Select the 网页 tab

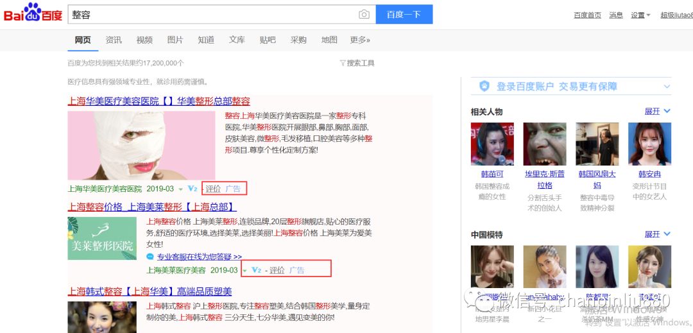[x=83, y=40]
